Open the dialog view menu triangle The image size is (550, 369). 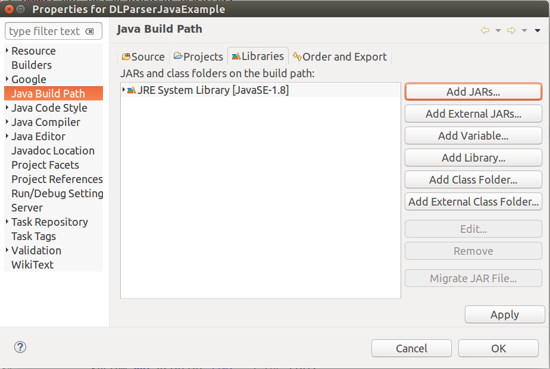pos(537,30)
